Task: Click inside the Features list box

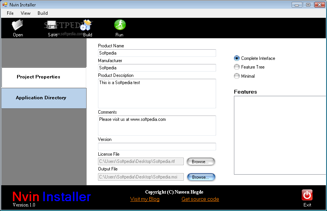Action: 280,135
